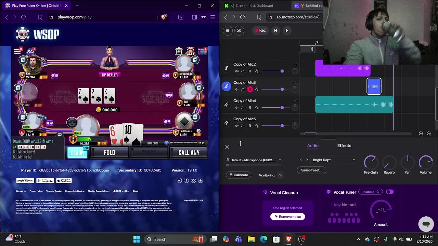The image size is (438, 246).
Task: Select the previous preset arrow
Action: click(301, 160)
